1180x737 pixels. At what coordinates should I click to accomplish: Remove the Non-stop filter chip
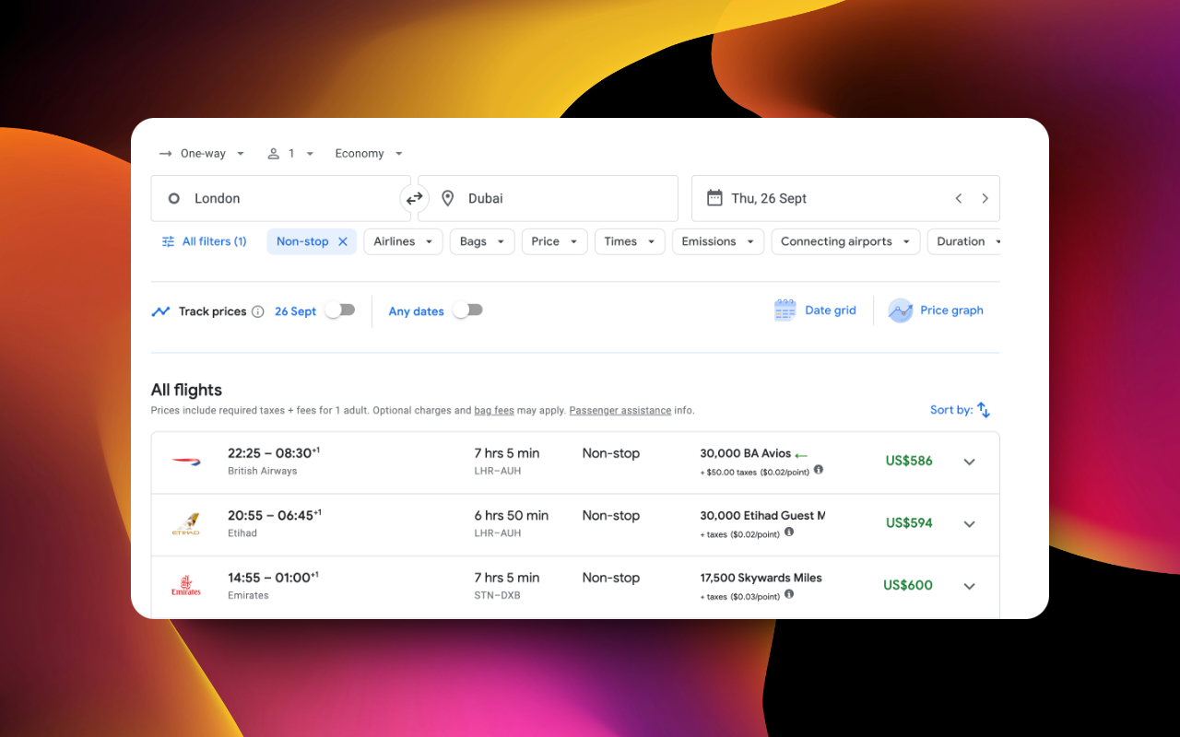tap(342, 240)
